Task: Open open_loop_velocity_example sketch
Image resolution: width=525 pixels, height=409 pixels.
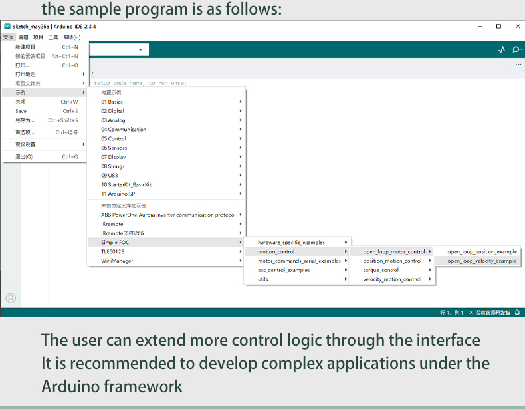Action: 477,261
